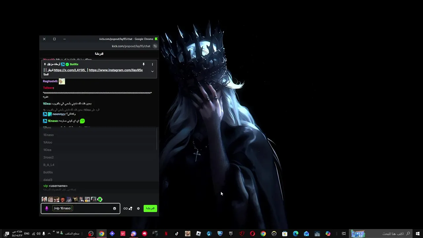The width and height of the screenshot is (423, 238).
Task: Open Task View from the taskbar
Action: (x=344, y=234)
